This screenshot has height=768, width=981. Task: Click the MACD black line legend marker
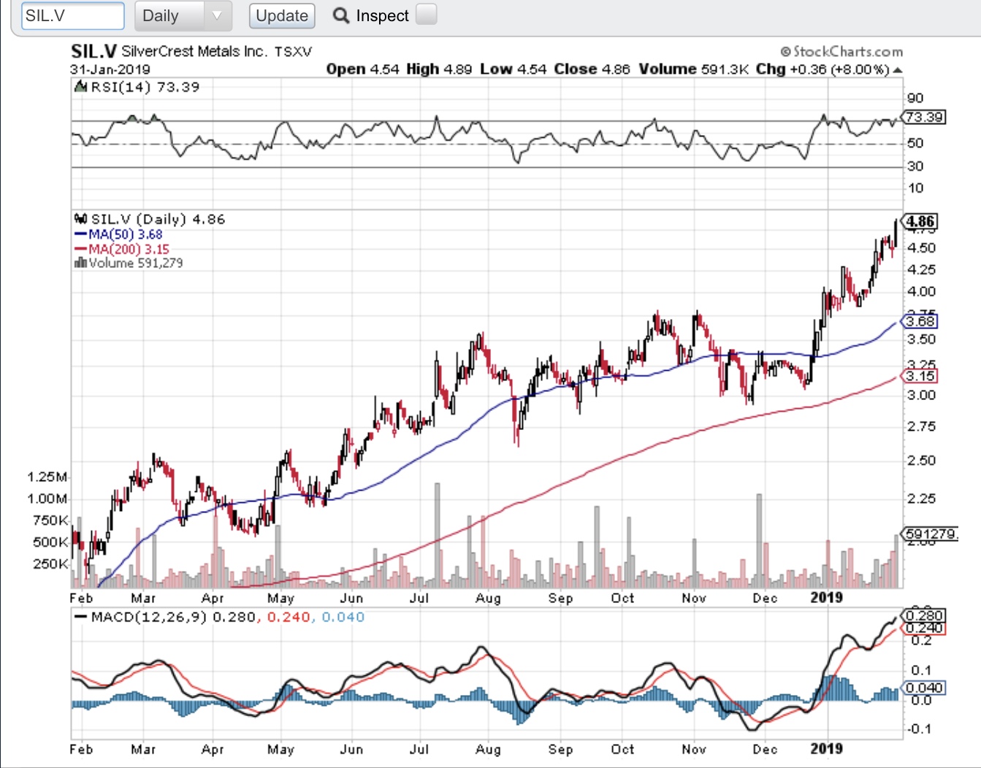click(81, 617)
